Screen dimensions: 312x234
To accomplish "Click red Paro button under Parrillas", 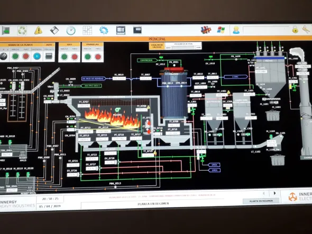I will [98, 57].
